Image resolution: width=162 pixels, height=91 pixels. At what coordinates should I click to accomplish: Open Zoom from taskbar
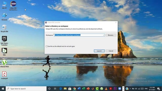tap(120, 89)
